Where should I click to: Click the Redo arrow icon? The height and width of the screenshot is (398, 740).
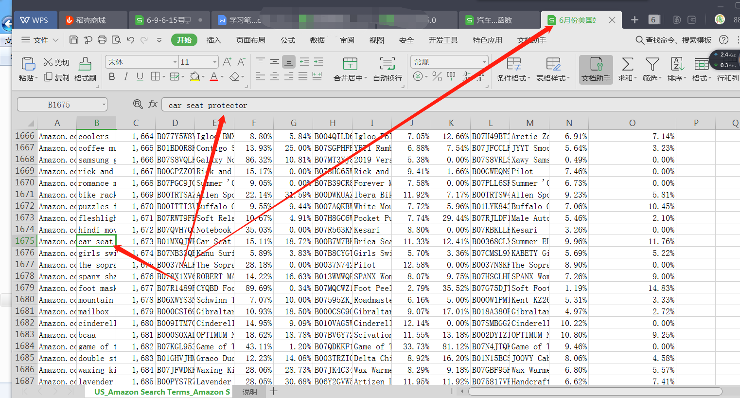[x=144, y=40]
